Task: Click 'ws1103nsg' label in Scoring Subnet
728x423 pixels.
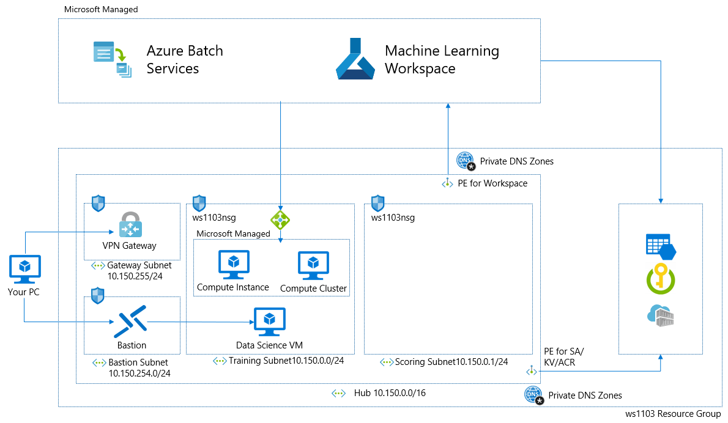Action: [393, 218]
